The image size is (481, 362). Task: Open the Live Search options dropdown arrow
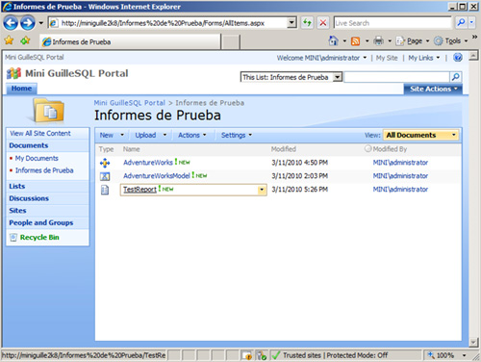[471, 22]
